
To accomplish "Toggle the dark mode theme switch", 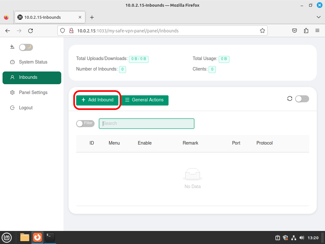I will [26, 47].
